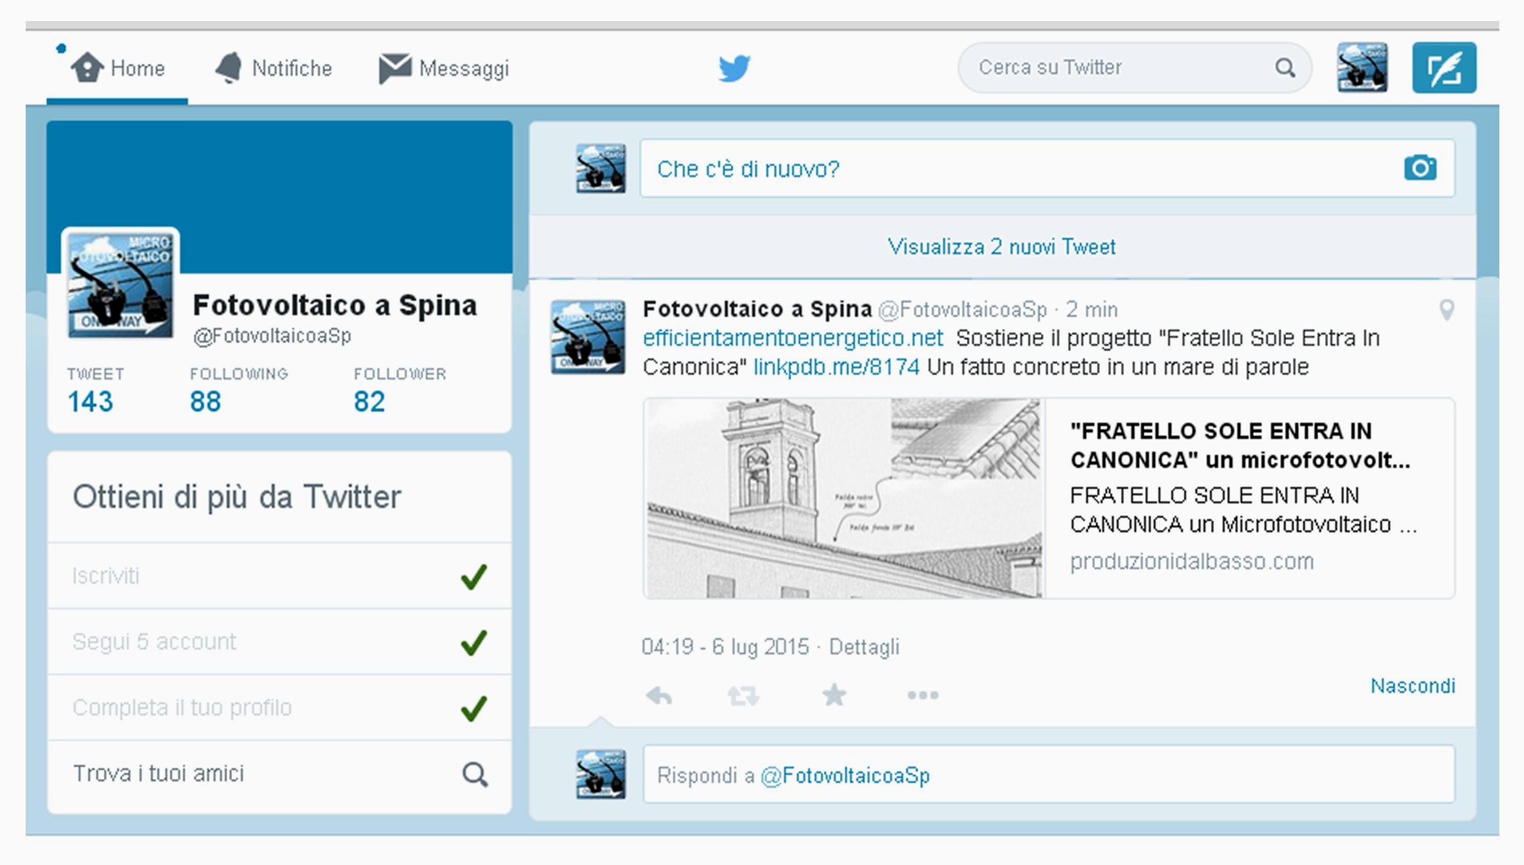Click the Messaggi envelope icon
Image resolution: width=1524 pixels, height=865 pixels.
(x=395, y=68)
